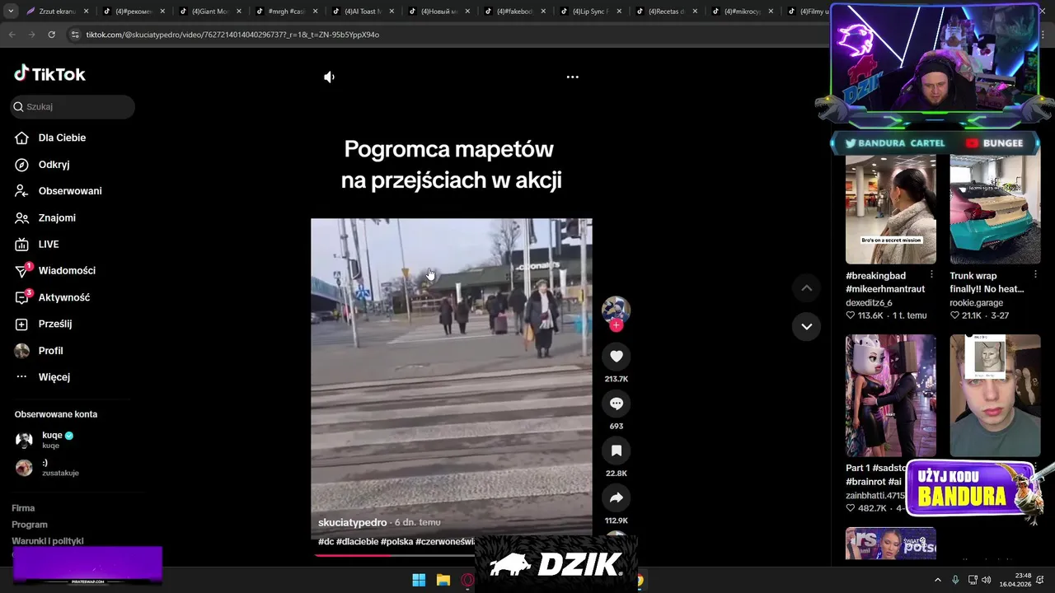The image size is (1055, 593).
Task: Open volume control in system tray
Action: pyautogui.click(x=987, y=580)
